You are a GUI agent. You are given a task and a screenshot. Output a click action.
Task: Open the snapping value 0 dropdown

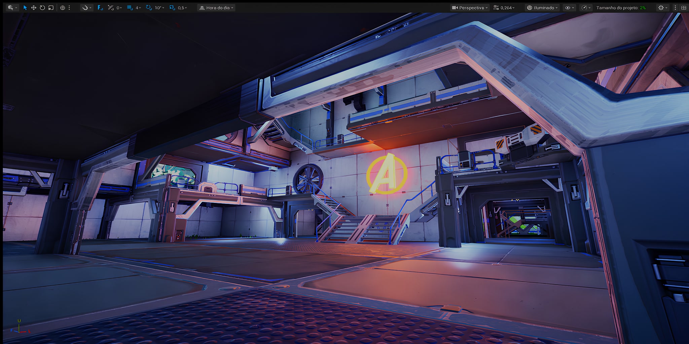point(119,8)
